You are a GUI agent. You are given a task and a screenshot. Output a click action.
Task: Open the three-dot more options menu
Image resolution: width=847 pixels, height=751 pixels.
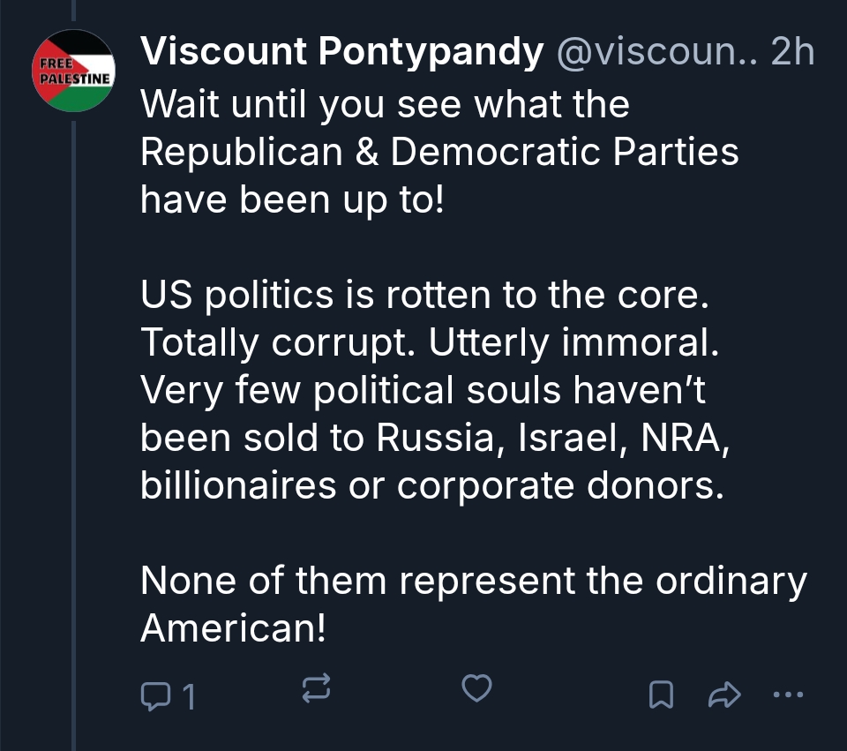[x=788, y=695]
